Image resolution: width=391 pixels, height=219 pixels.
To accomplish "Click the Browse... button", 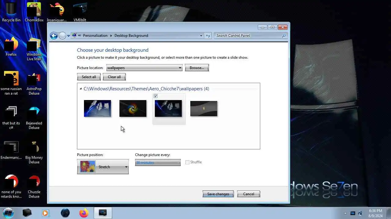I will [x=197, y=68].
